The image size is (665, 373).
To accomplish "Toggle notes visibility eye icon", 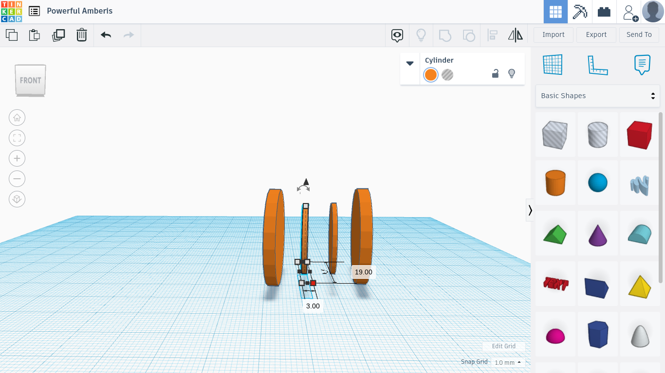I will (x=398, y=35).
